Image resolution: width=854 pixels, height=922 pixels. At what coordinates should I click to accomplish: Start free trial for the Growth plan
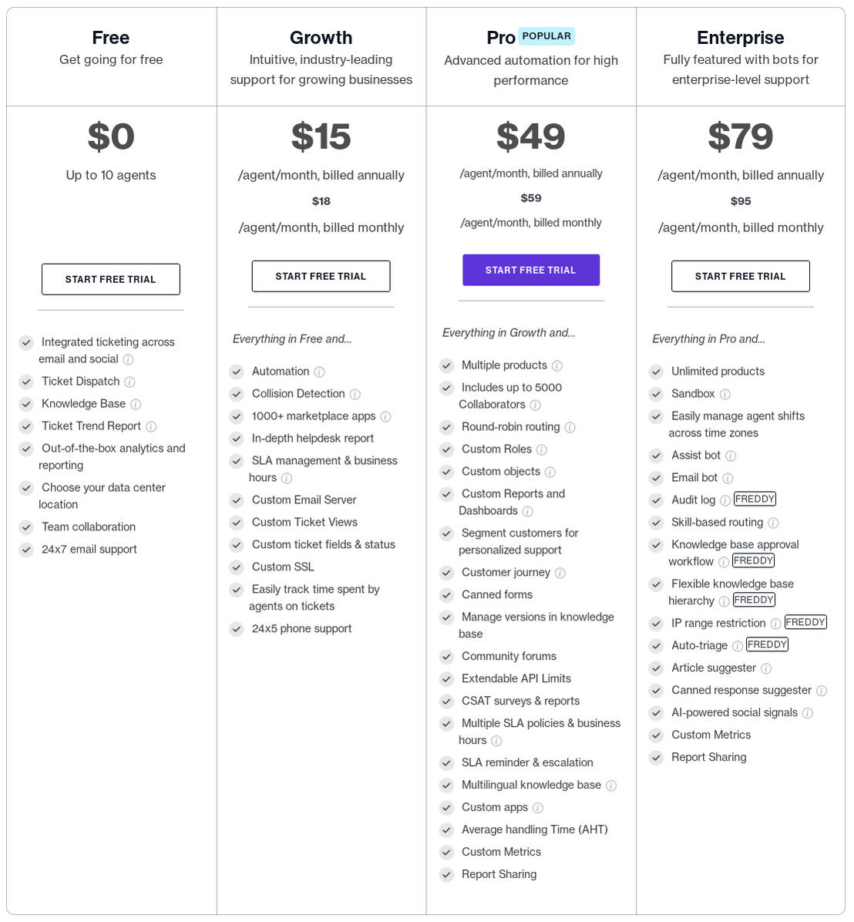[x=321, y=276]
